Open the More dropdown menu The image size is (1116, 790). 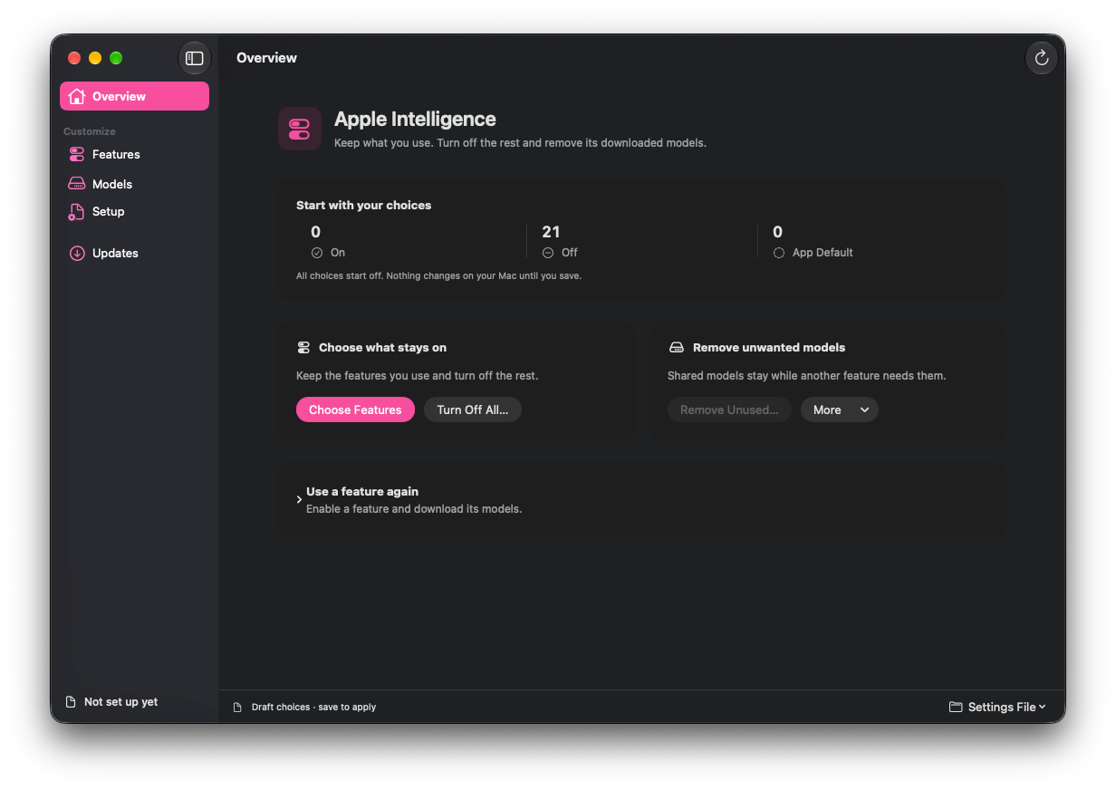pos(840,409)
